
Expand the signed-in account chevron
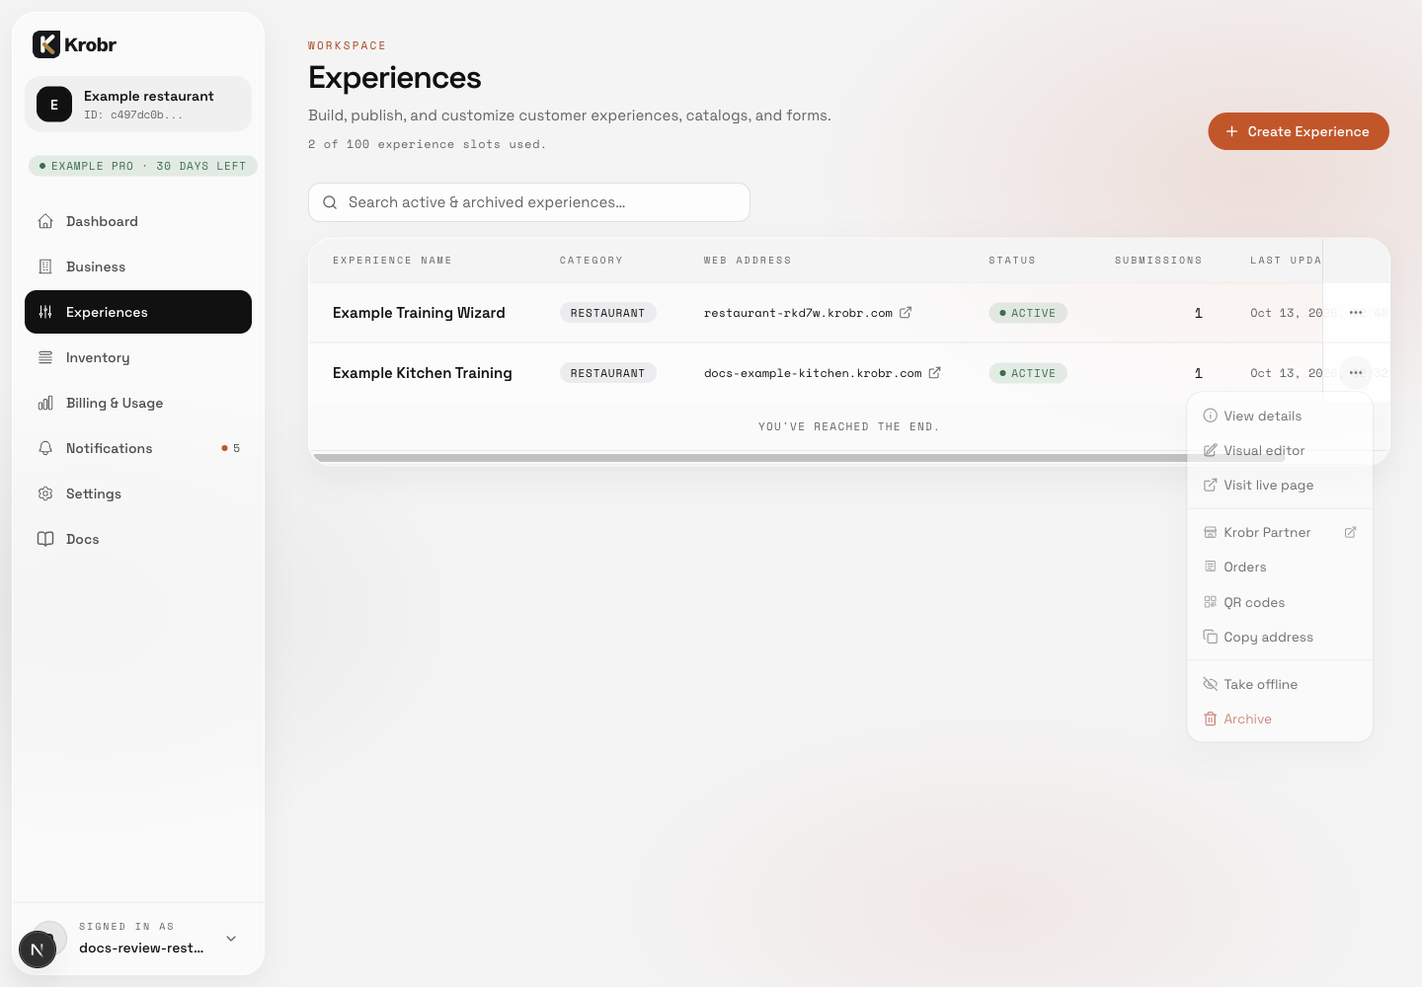tap(231, 939)
